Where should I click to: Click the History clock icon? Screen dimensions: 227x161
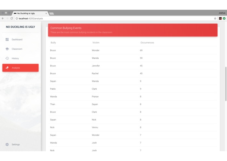[7, 58]
